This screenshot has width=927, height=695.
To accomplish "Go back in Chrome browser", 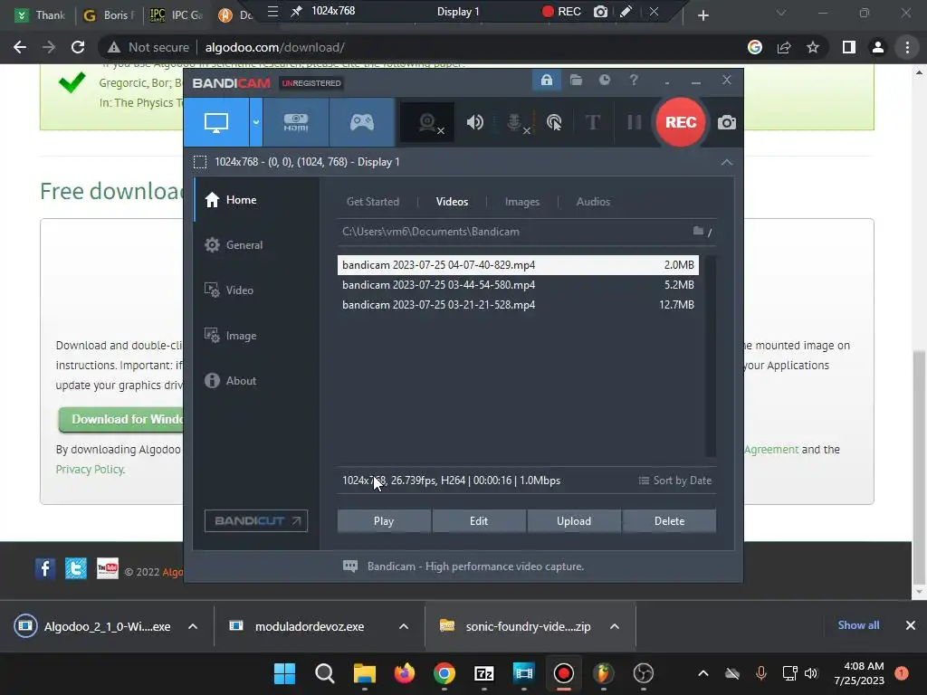I will coord(20,47).
